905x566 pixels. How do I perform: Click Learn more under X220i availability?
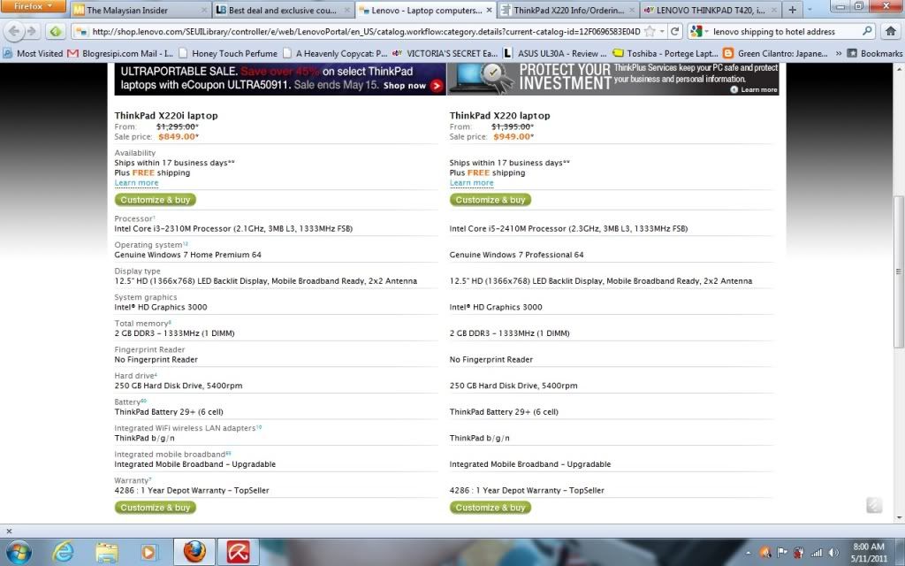click(136, 183)
